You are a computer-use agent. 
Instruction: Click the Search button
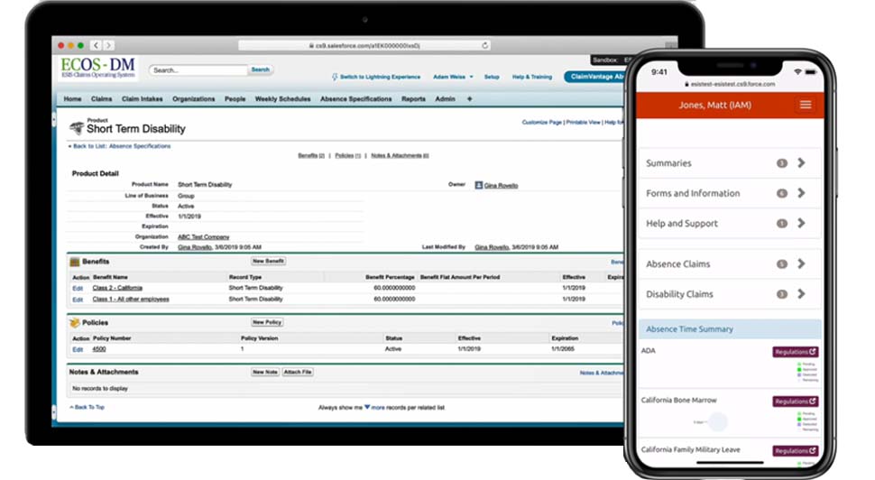coord(260,69)
